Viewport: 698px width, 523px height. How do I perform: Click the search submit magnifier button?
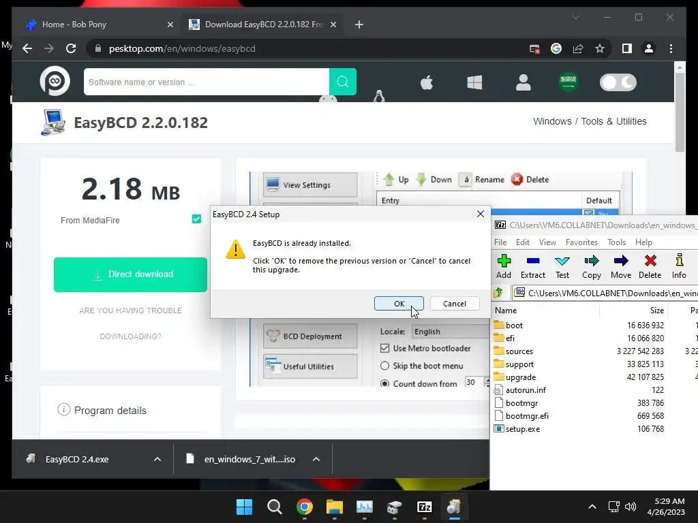point(342,82)
